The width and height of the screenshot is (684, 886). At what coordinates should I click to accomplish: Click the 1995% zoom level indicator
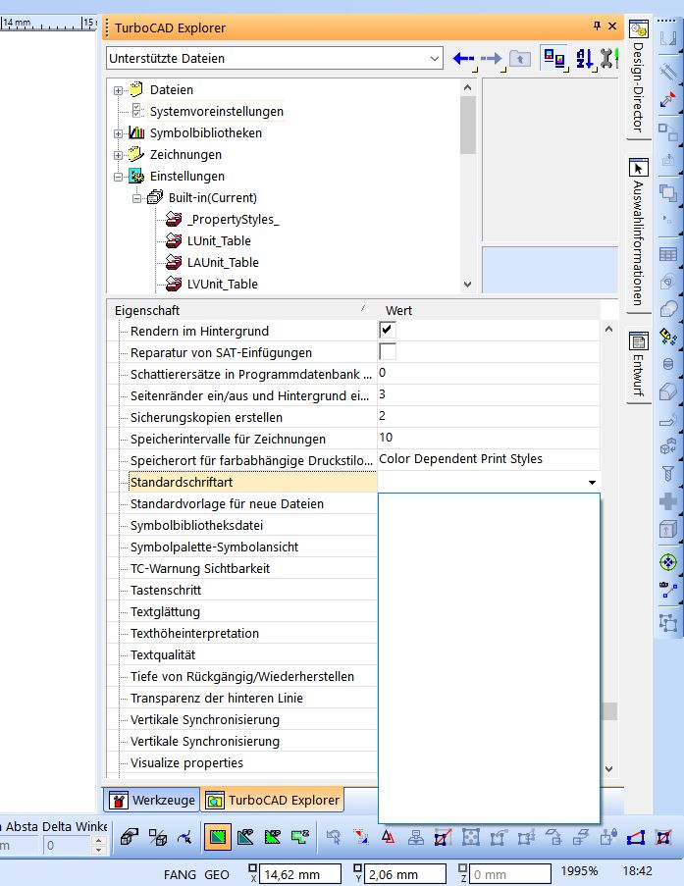click(x=579, y=870)
